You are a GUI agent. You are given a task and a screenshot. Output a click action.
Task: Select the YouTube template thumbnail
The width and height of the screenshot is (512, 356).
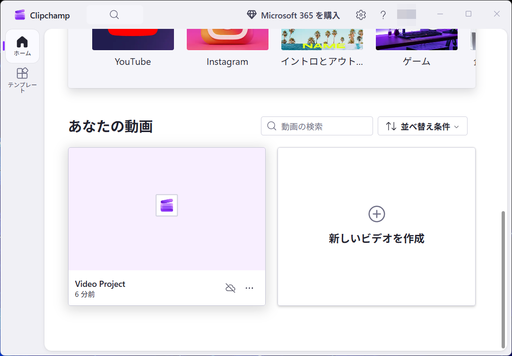(x=133, y=39)
